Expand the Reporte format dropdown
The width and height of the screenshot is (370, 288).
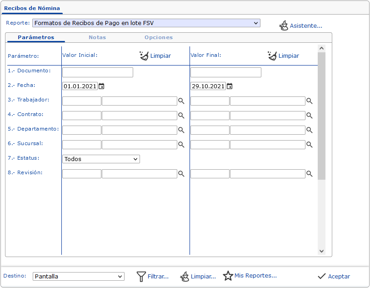(x=146, y=23)
